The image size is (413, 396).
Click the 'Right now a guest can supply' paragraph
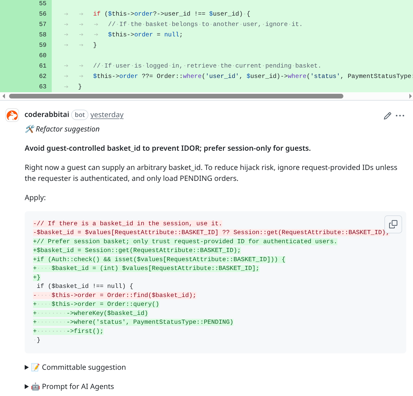(x=211, y=173)
